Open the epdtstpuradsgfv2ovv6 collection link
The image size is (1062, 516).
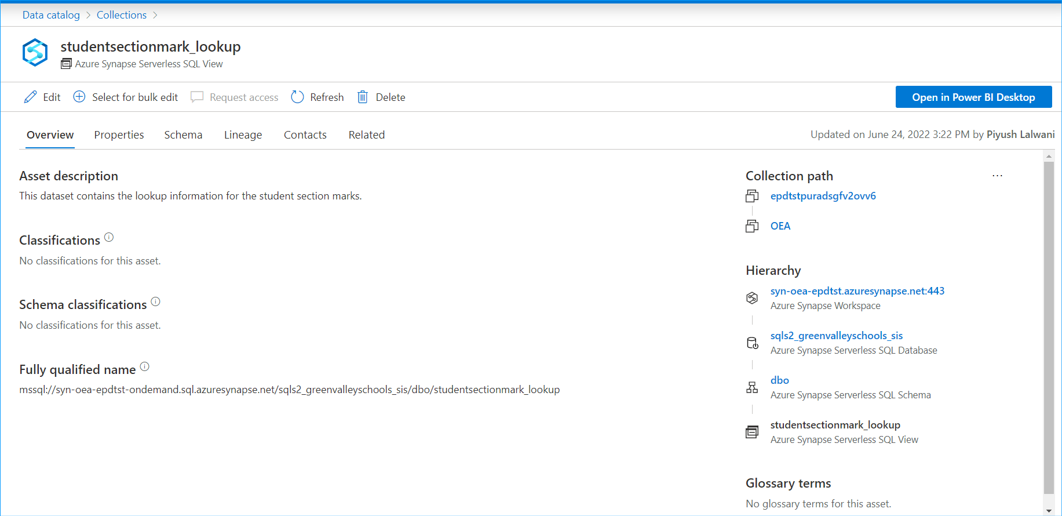823,196
